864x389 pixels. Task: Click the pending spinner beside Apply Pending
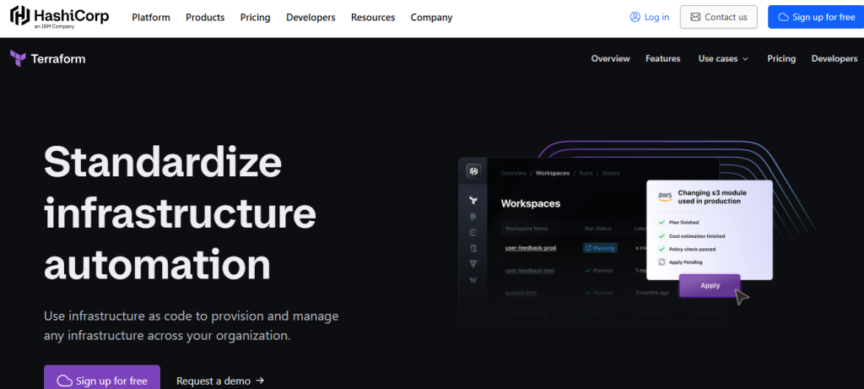(x=661, y=262)
